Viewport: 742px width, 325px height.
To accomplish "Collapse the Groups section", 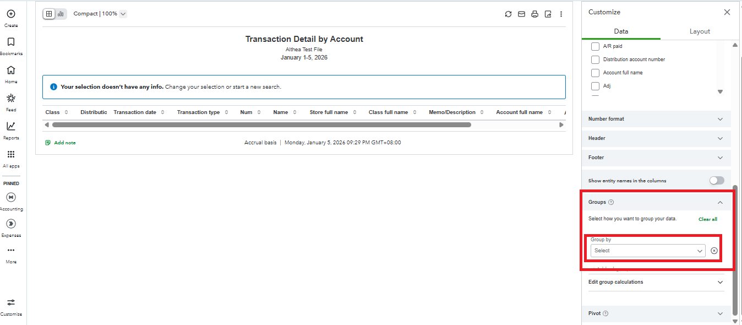I will [720, 202].
